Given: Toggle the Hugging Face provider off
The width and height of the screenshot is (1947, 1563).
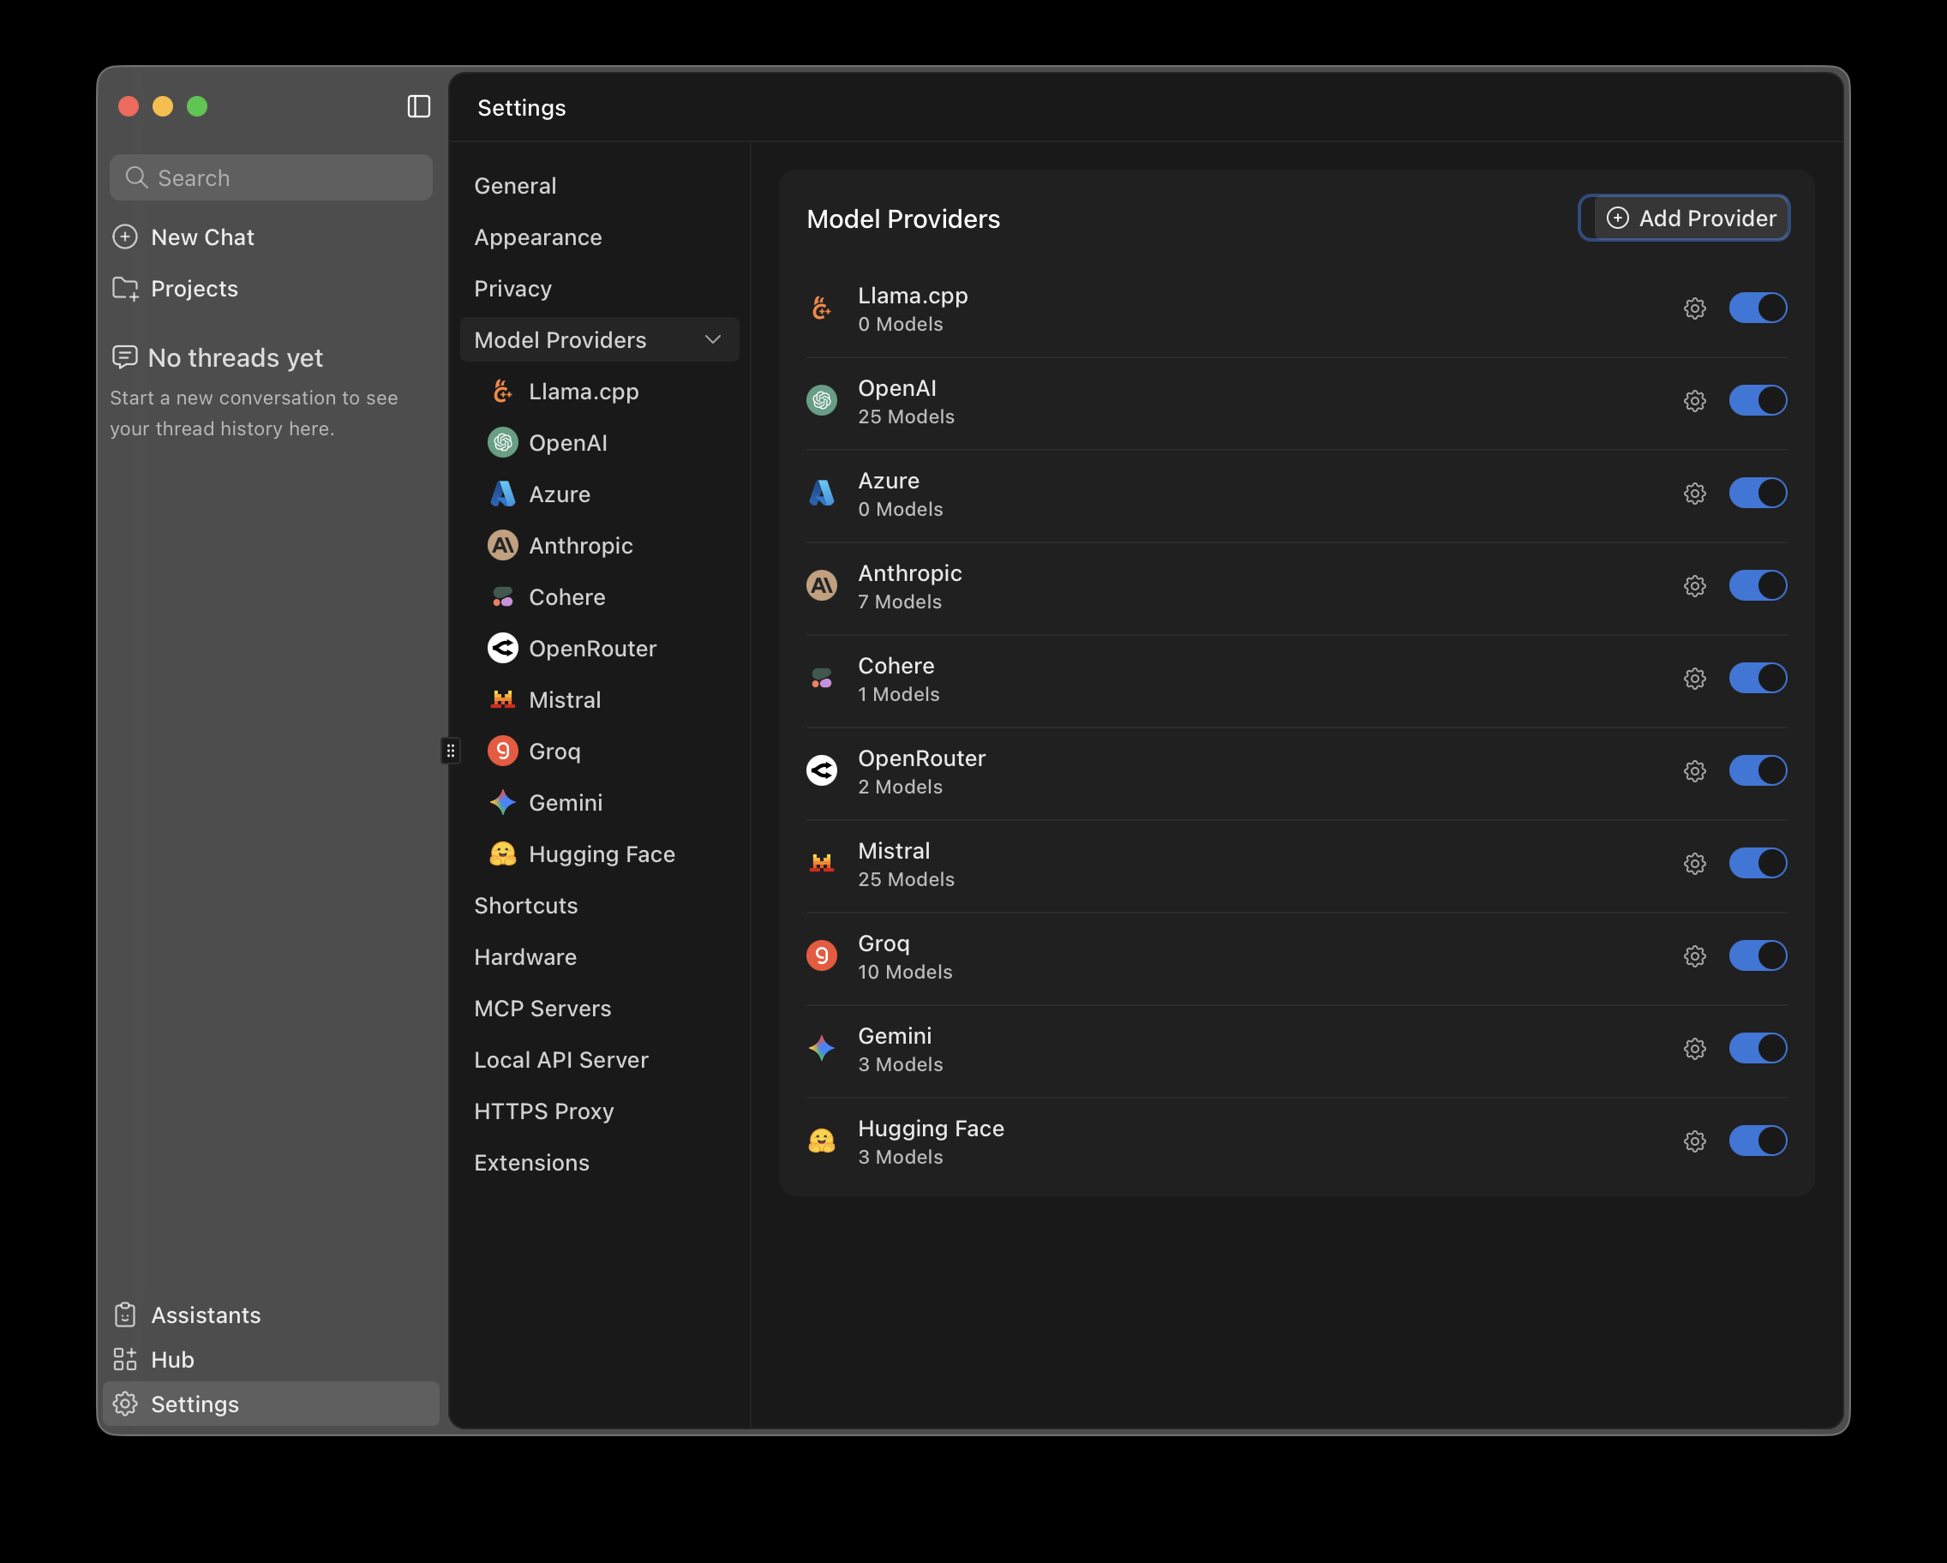Looking at the screenshot, I should click(x=1758, y=1141).
